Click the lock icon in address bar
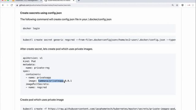Image resolution: width=196 pixels, height=110 pixels. [17, 5]
